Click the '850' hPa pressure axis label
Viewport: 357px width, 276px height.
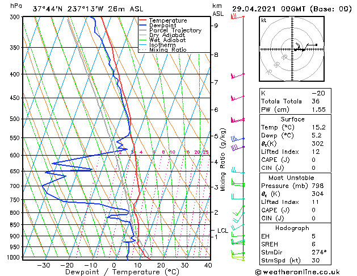(x=16, y=225)
